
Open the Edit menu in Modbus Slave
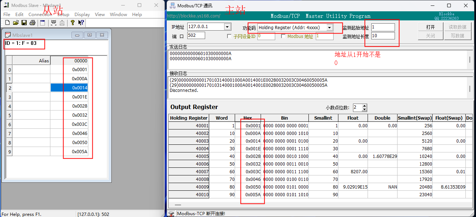point(19,15)
